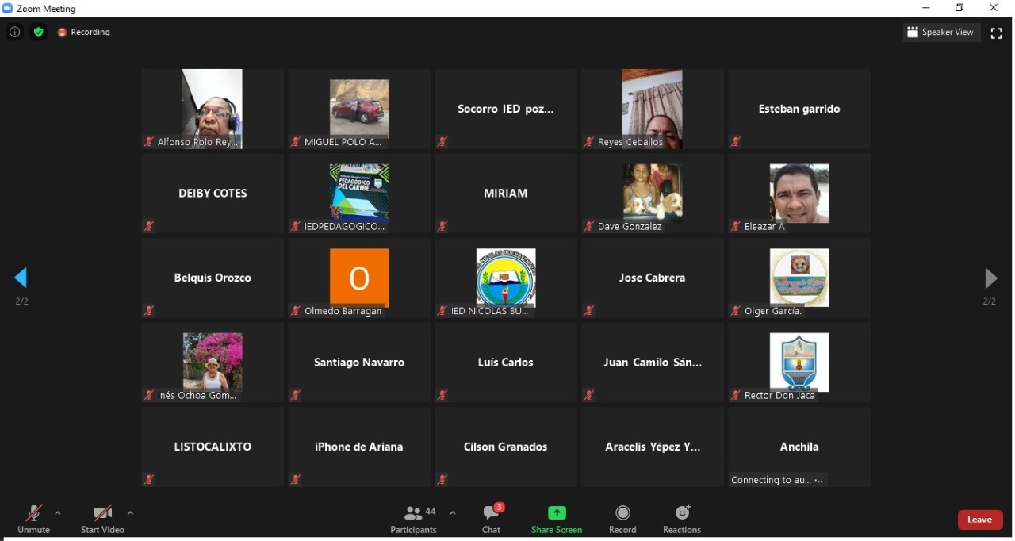
Task: Select the Olmedo Barragan video tile
Action: [359, 278]
